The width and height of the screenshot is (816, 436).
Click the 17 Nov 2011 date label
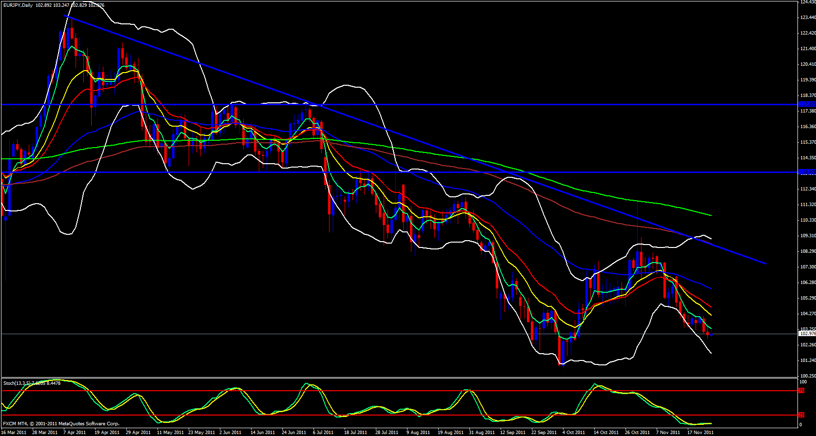(700, 432)
